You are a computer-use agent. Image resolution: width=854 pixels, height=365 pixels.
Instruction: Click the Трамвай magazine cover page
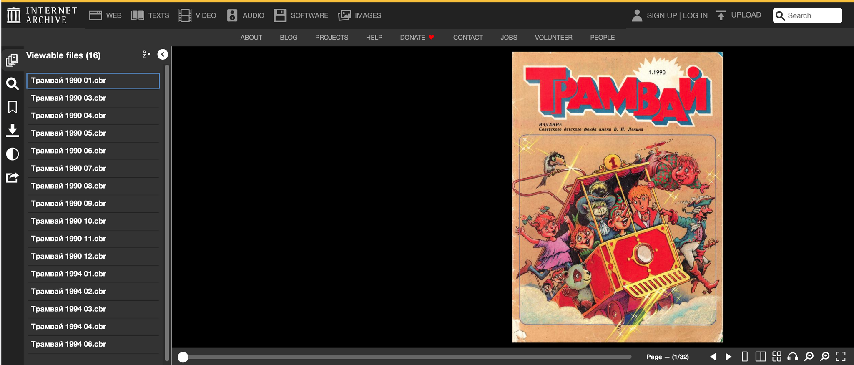tap(617, 197)
